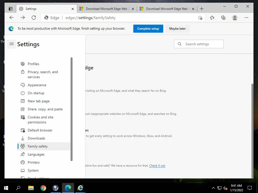258x193 pixels.
Task: Click the Edge logo in setup banner
Action: pyautogui.click(x=11, y=29)
